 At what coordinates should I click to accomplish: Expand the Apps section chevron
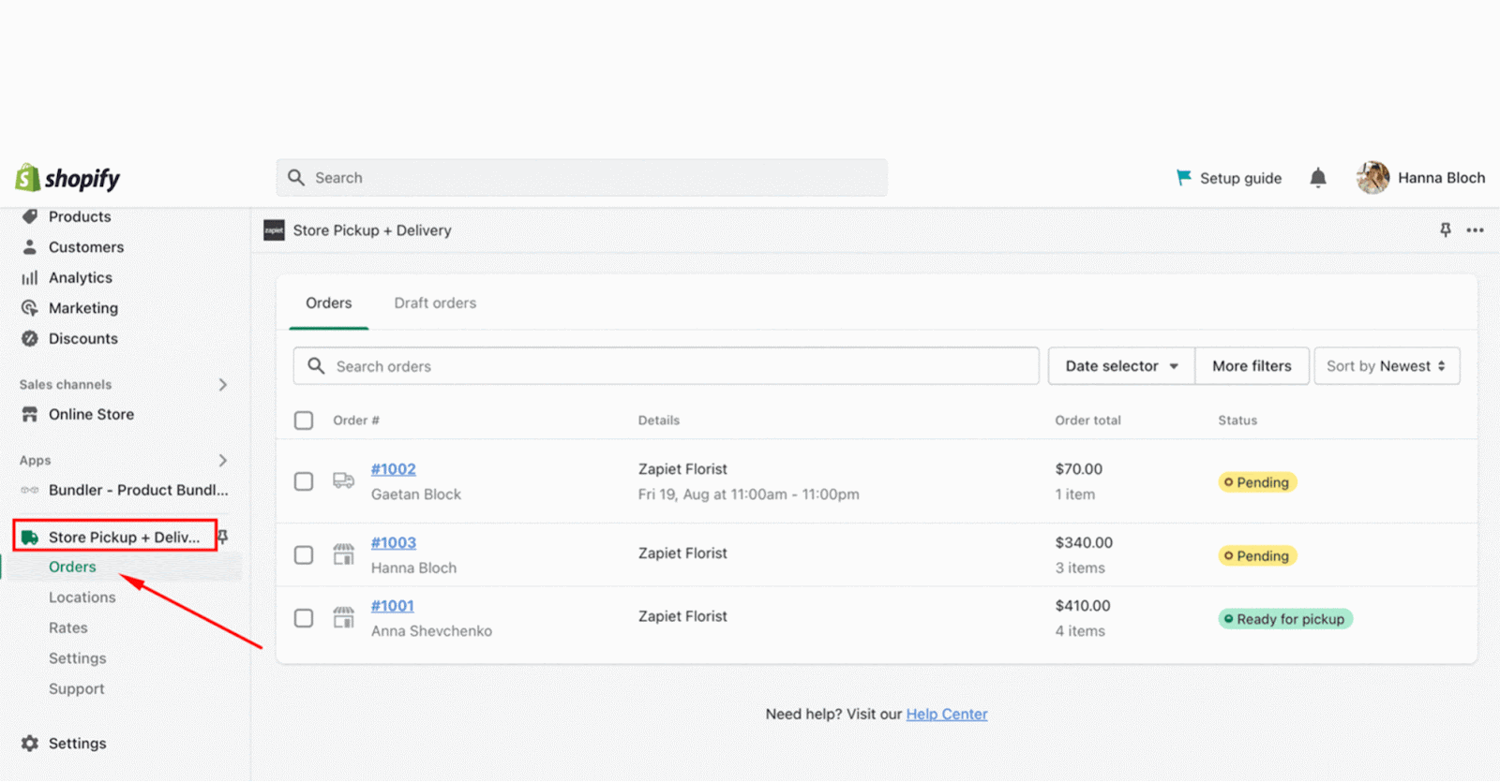pyautogui.click(x=222, y=460)
